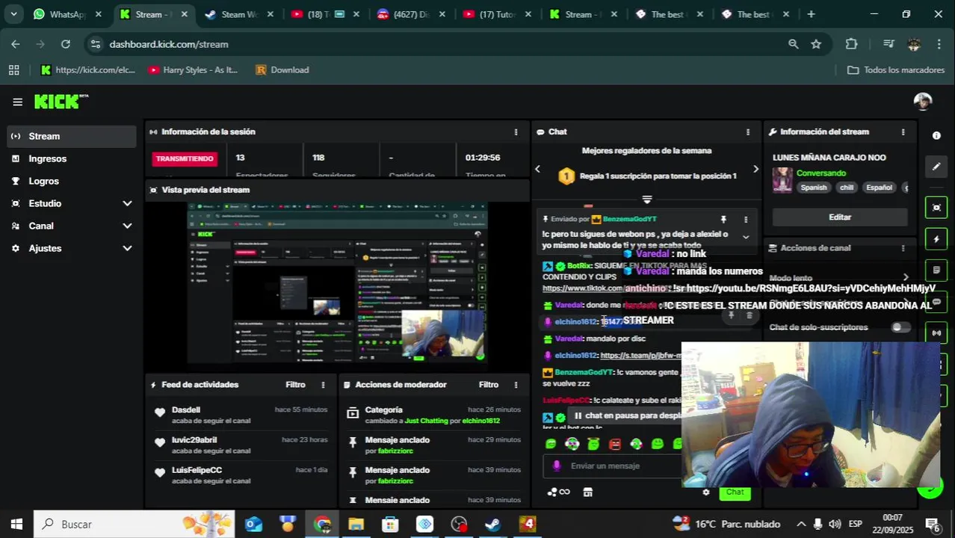Show hidden system tray icons

[x=802, y=525]
